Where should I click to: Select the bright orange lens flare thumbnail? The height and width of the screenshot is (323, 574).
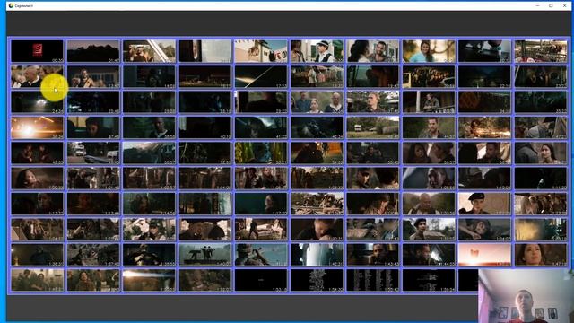pyautogui.click(x=37, y=127)
